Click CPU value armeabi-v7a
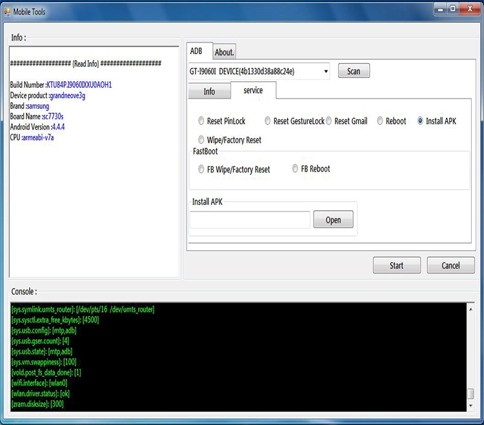The height and width of the screenshot is (425, 484). tap(38, 137)
